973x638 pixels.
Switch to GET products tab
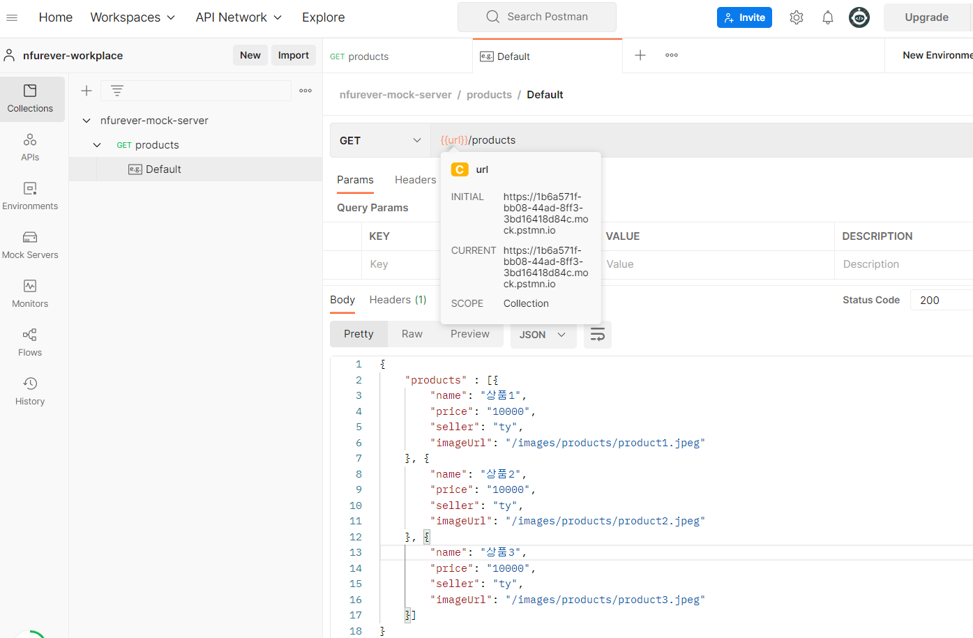point(398,56)
